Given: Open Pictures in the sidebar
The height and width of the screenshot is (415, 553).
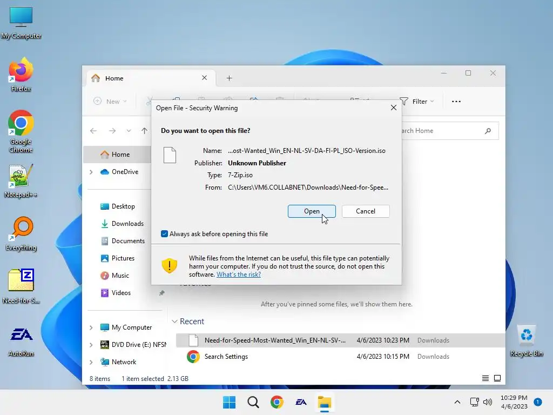Looking at the screenshot, I should (117, 258).
